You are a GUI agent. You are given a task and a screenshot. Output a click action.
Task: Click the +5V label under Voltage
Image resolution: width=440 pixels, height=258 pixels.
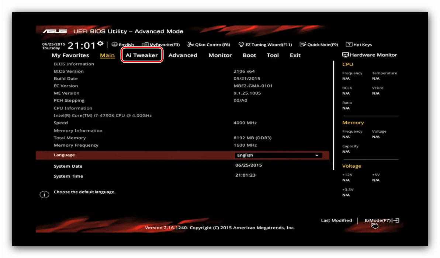coord(376,175)
